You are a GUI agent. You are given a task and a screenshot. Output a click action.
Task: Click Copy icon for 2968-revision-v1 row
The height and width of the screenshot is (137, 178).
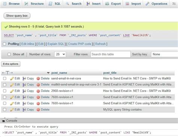pyautogui.click(x=24, y=91)
